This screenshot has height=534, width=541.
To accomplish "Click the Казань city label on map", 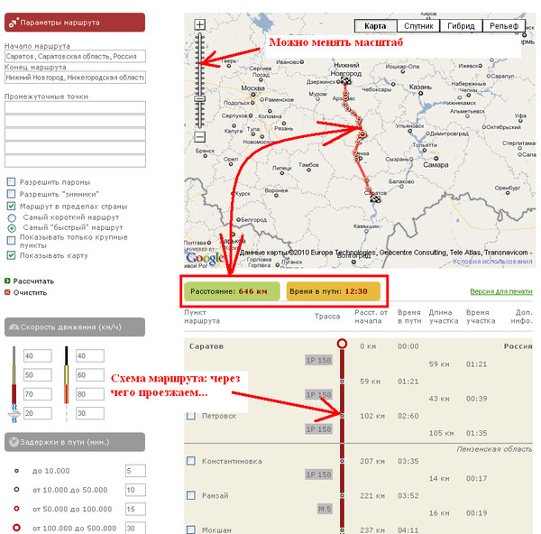I will pyautogui.click(x=420, y=87).
